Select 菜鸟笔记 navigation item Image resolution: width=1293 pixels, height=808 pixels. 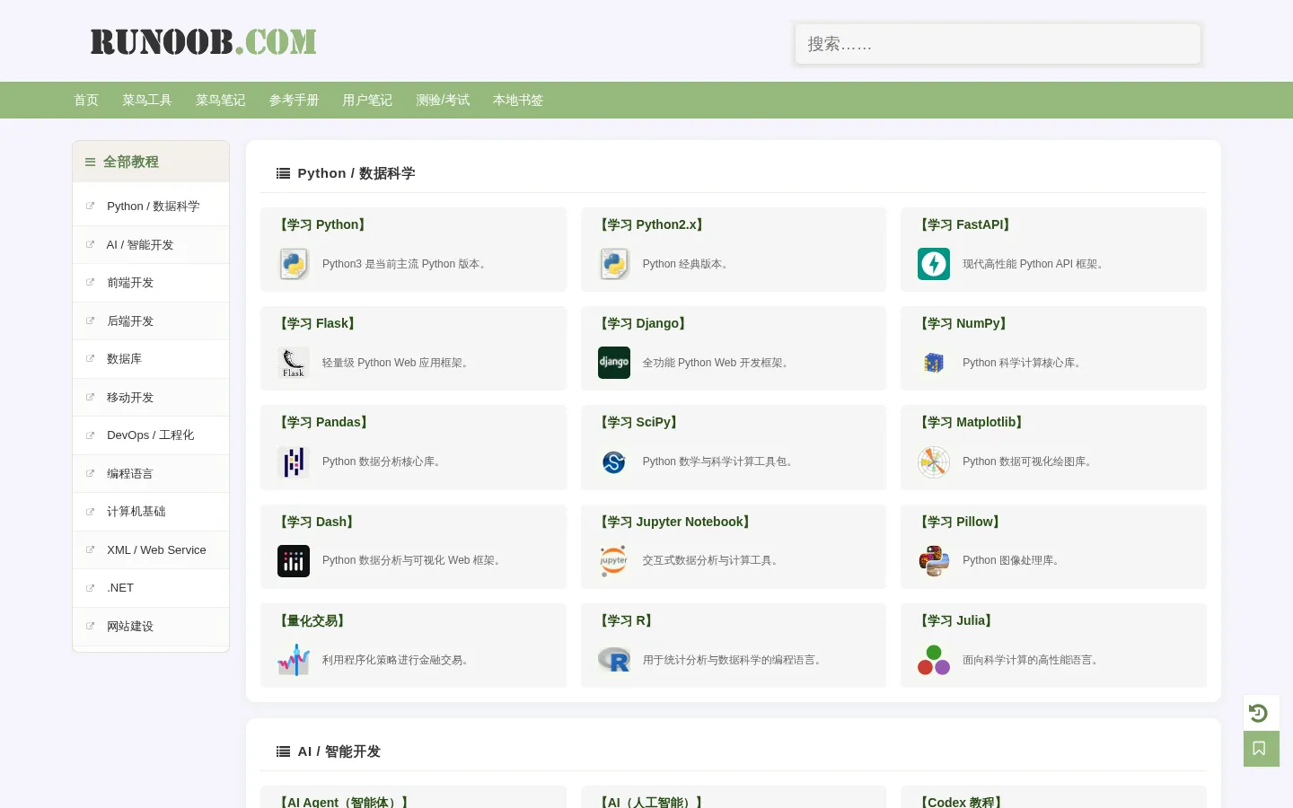221,101
